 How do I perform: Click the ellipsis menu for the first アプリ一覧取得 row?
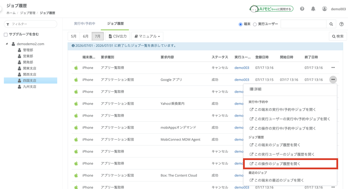pos(333,68)
